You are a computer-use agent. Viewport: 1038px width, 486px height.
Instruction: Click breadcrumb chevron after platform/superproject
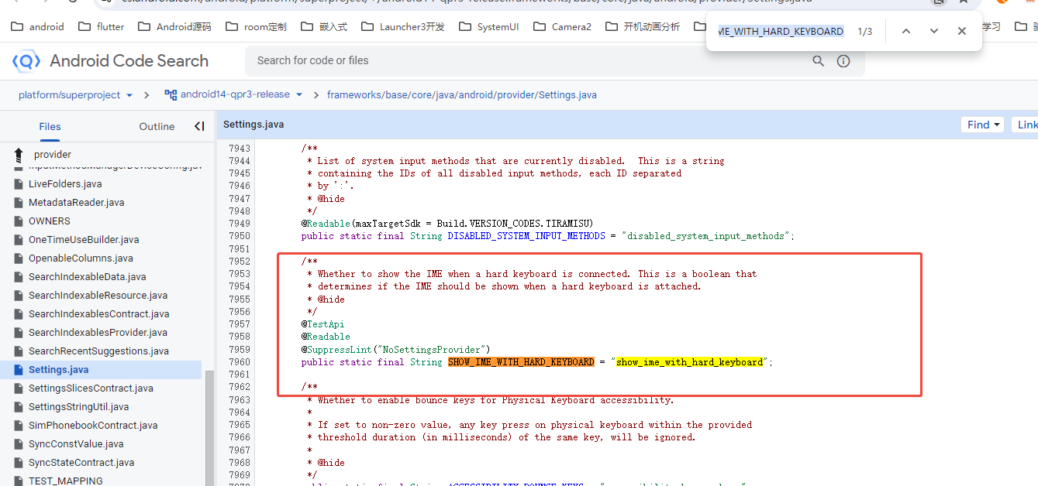click(x=147, y=95)
